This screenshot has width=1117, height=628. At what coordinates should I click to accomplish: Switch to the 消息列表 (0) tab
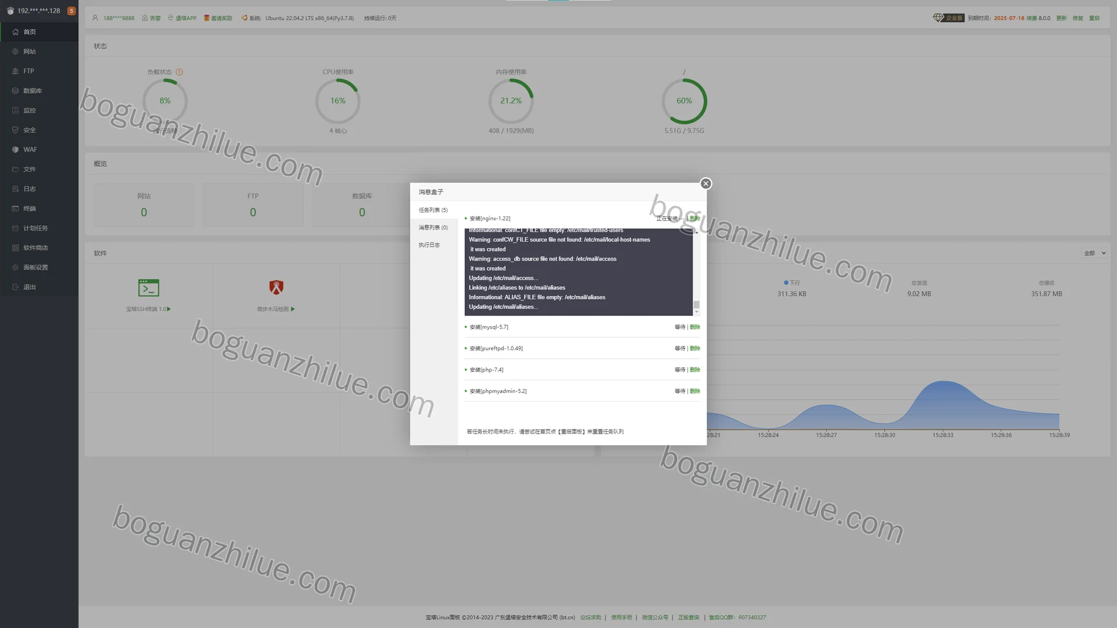click(433, 227)
